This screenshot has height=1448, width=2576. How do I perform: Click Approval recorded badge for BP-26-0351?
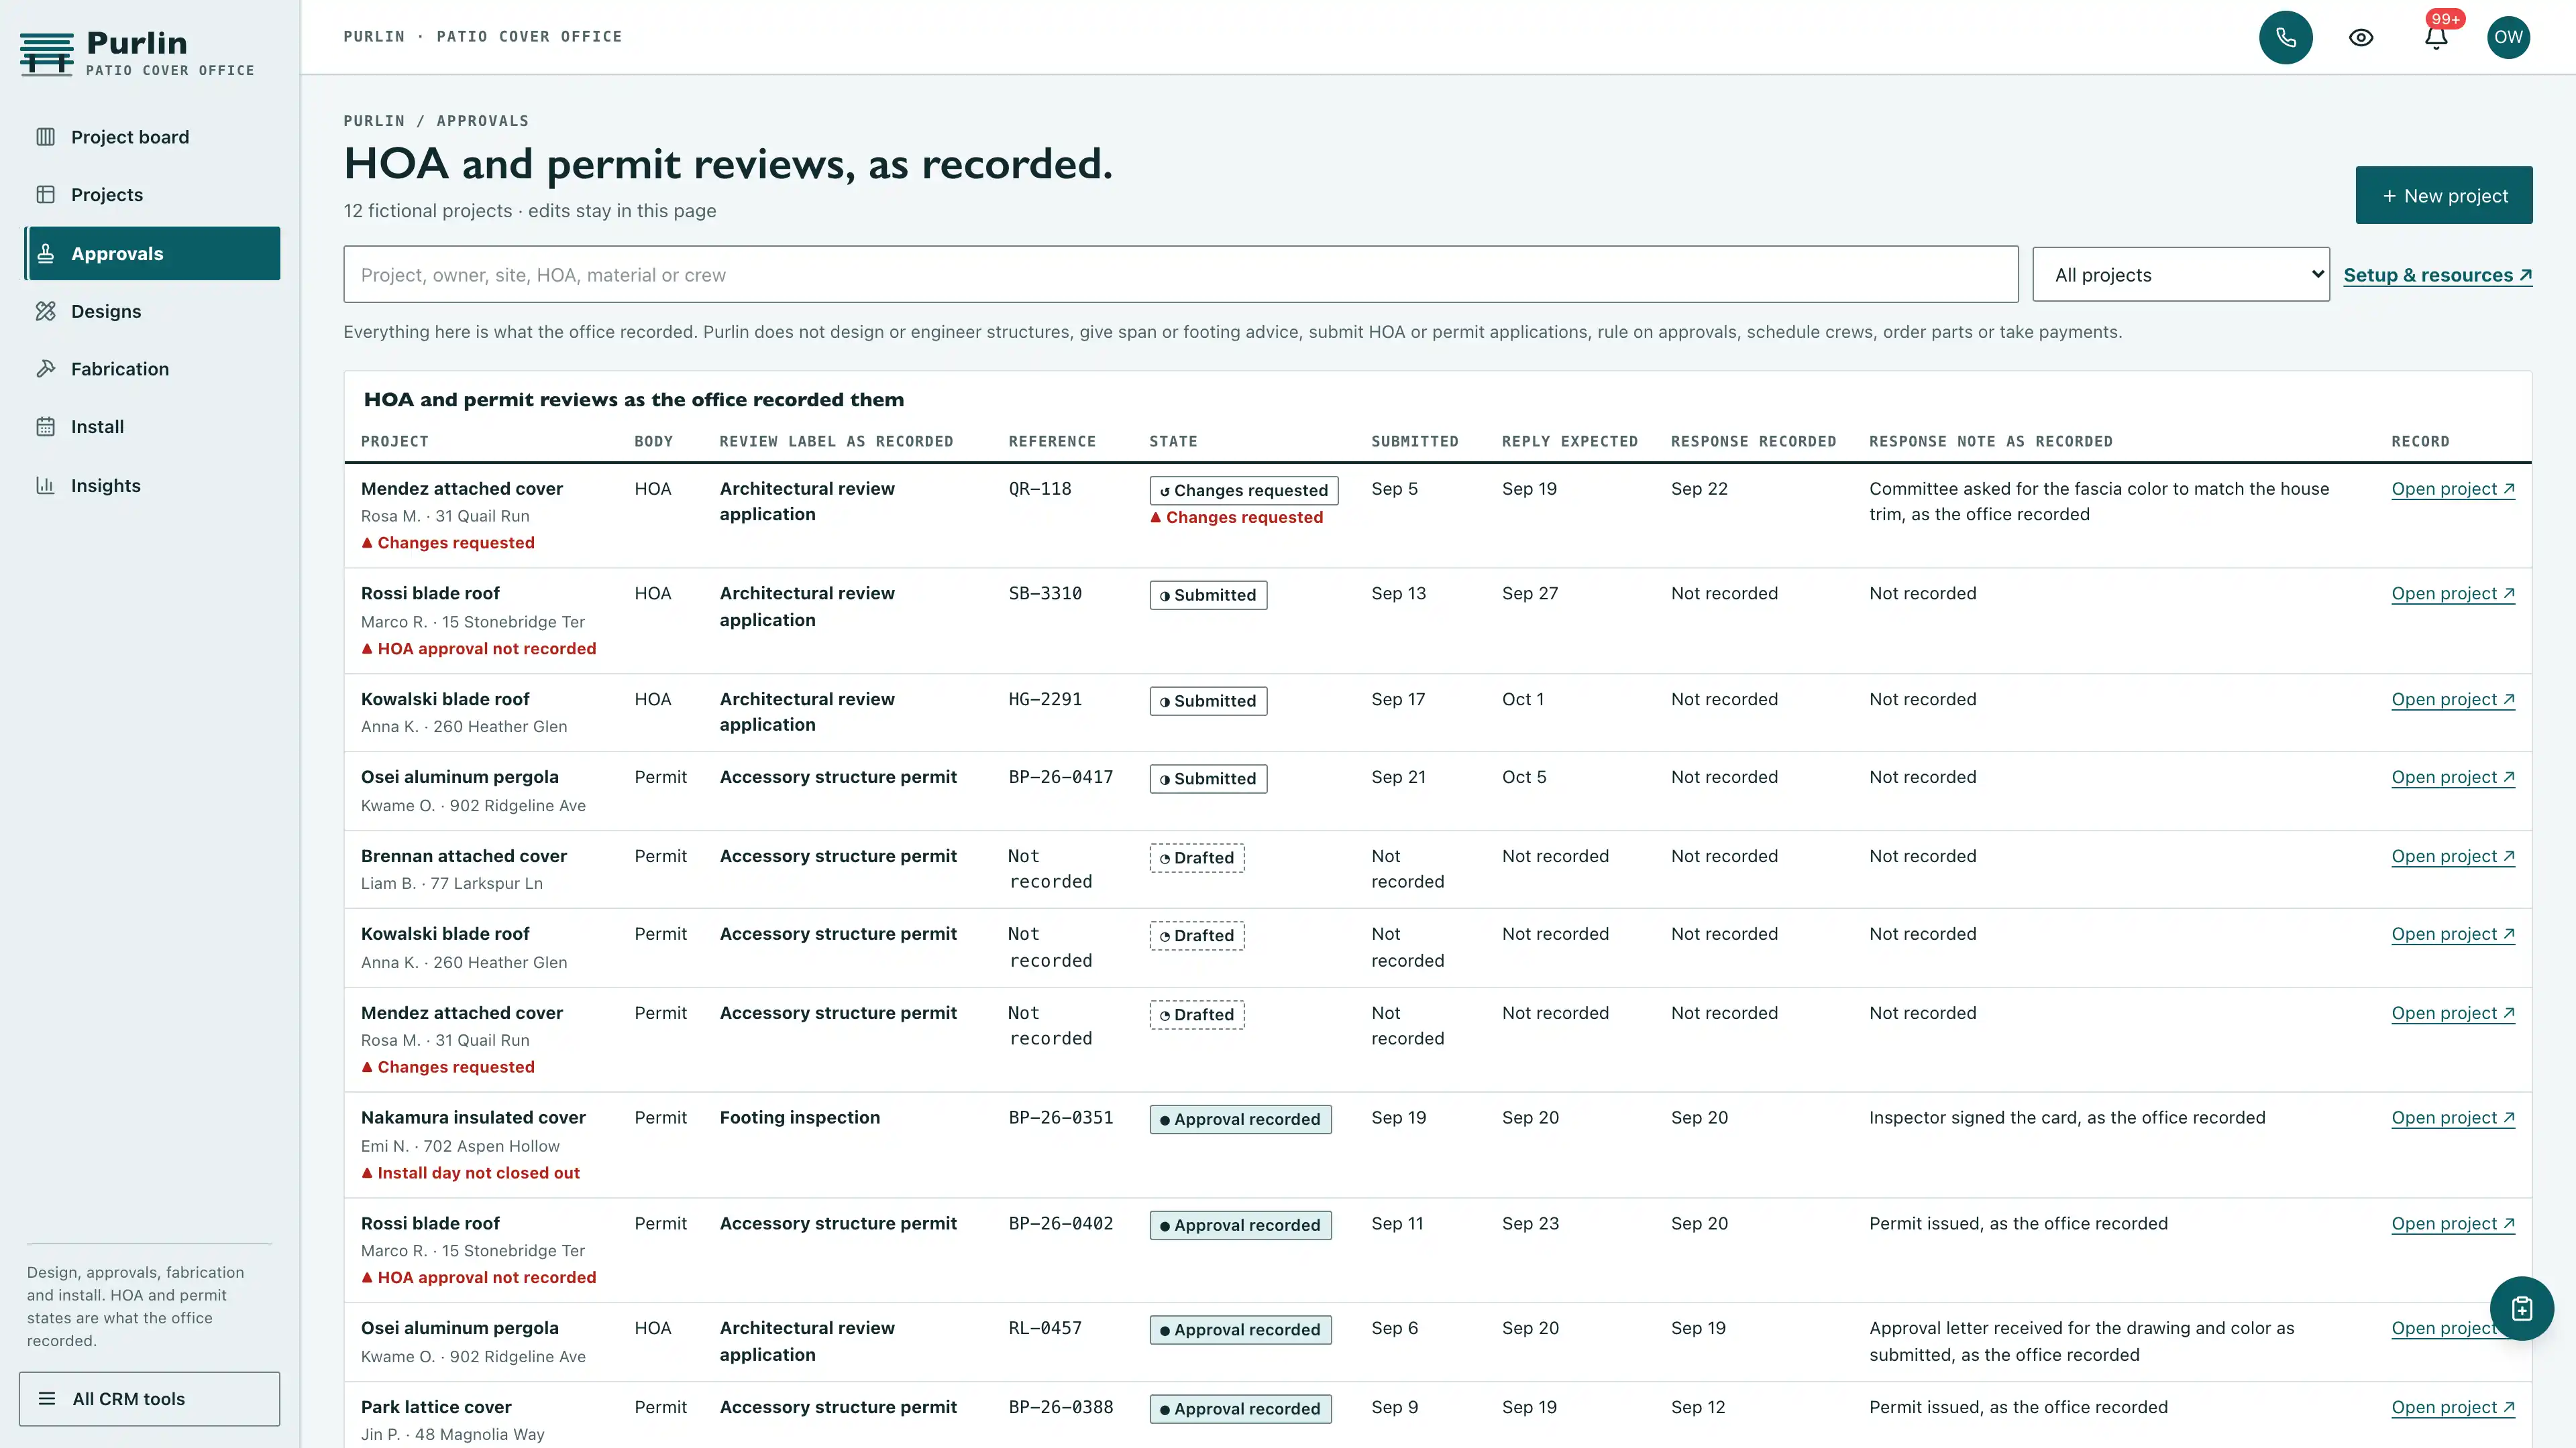tap(1240, 1120)
